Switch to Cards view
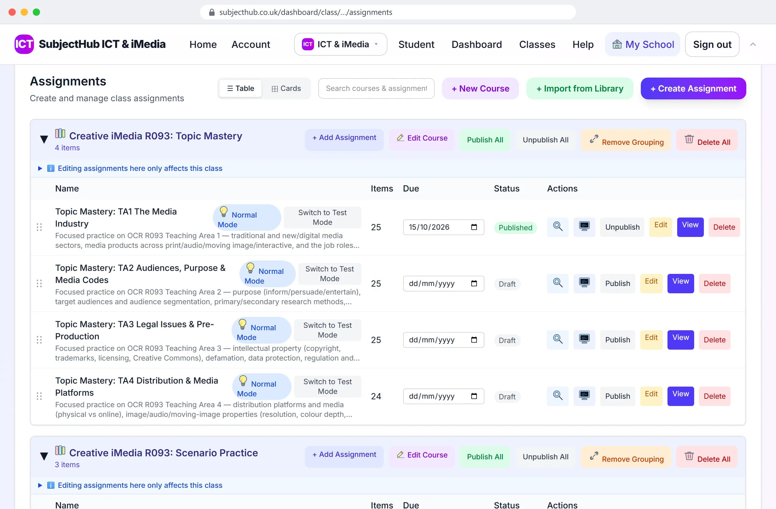This screenshot has width=776, height=509. tap(286, 88)
